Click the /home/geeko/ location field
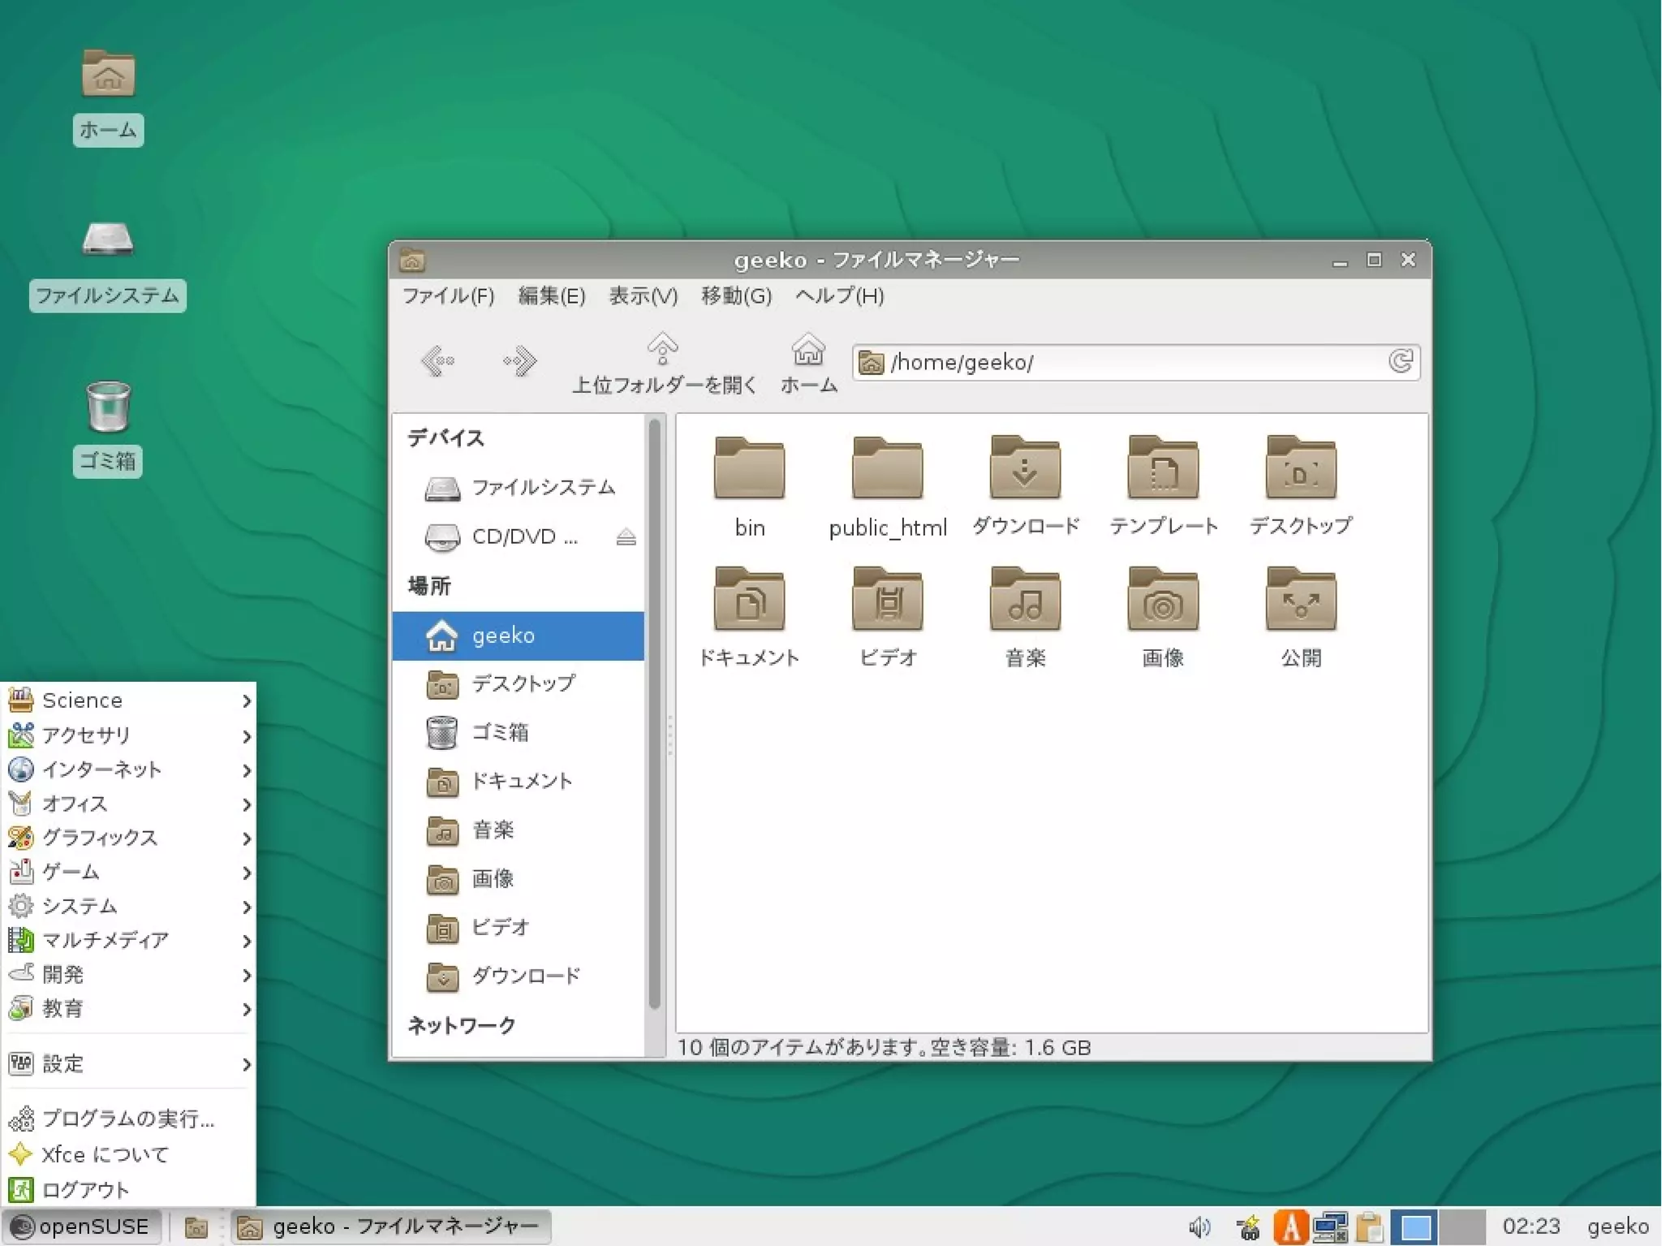The height and width of the screenshot is (1246, 1662). (x=1136, y=362)
